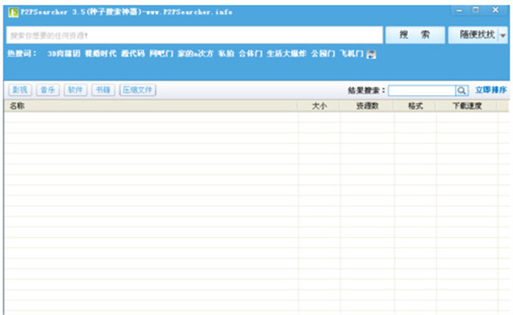Search hot keyword 网吧门

pyautogui.click(x=162, y=54)
